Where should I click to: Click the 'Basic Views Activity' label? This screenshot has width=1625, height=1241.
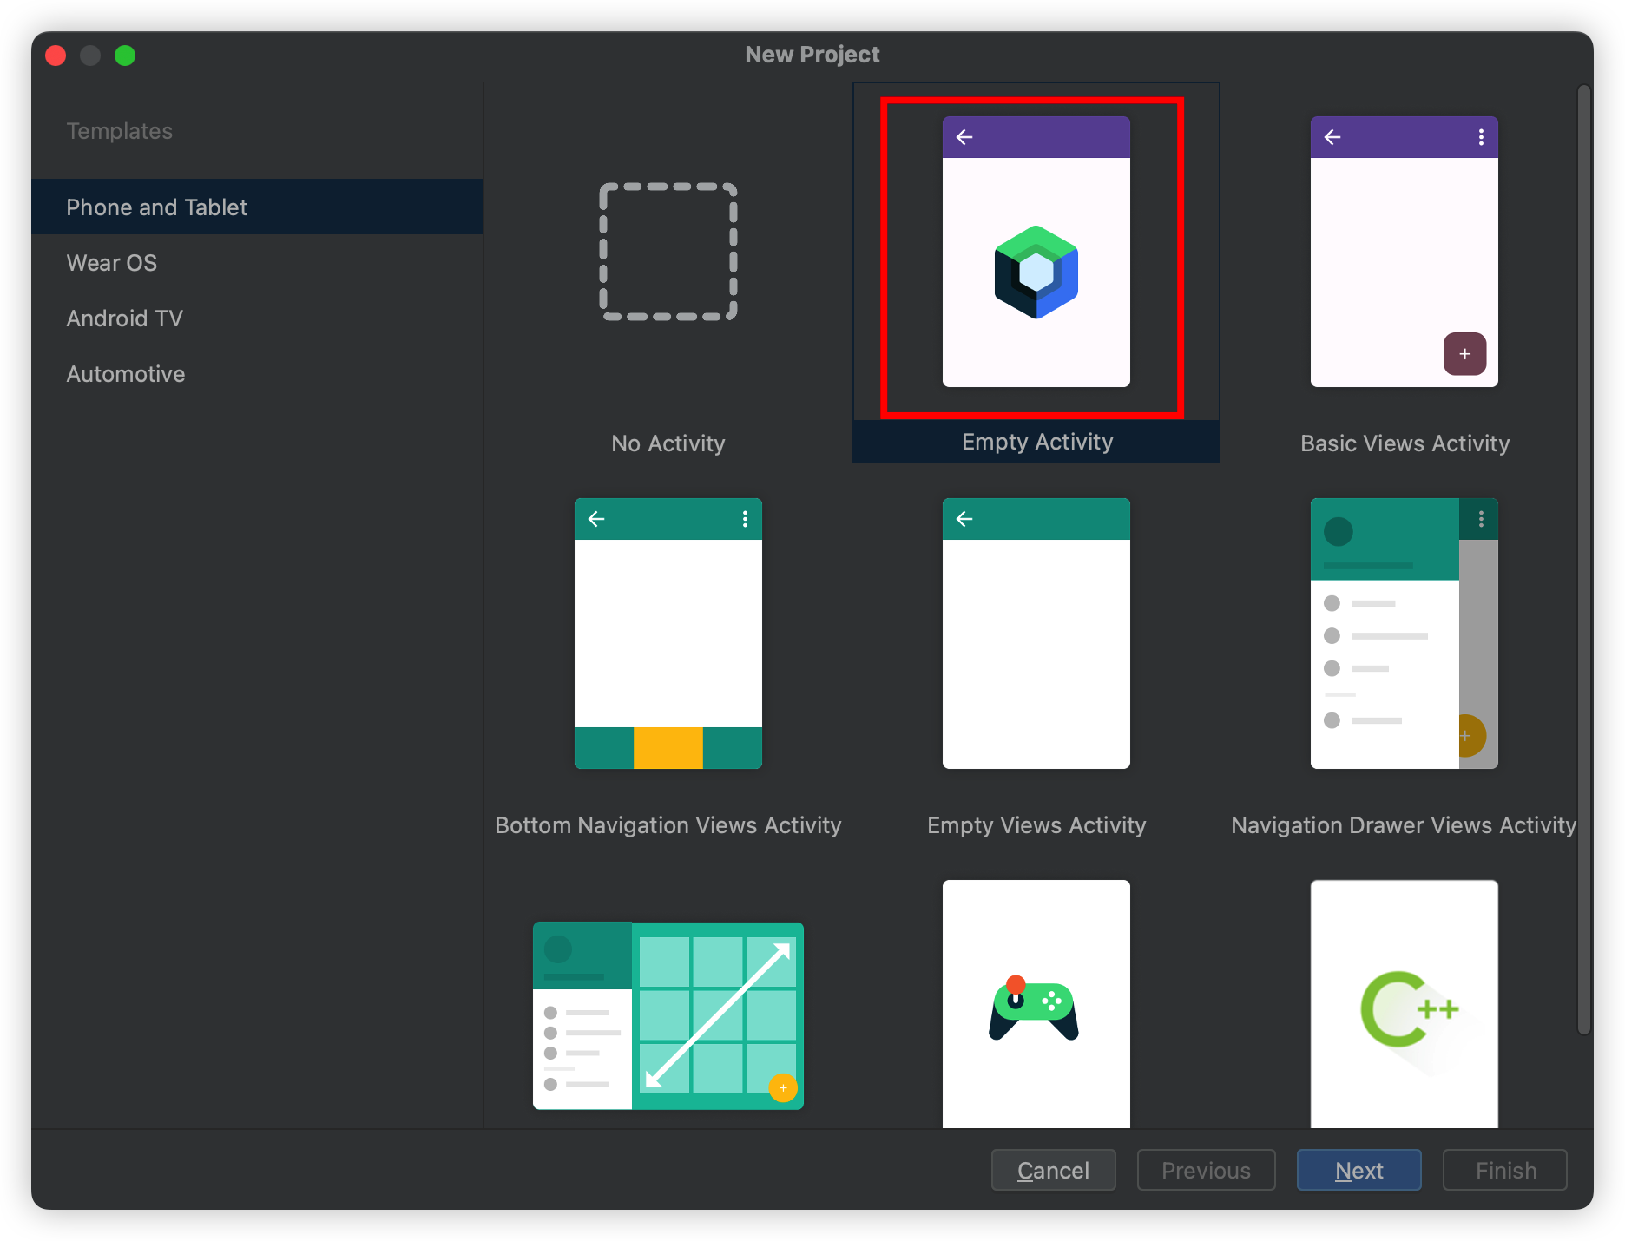(1405, 443)
